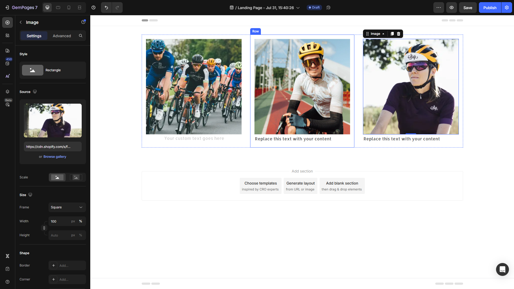The width and height of the screenshot is (514, 289).
Task: Expand the landing page title dropdown
Action: point(298,8)
